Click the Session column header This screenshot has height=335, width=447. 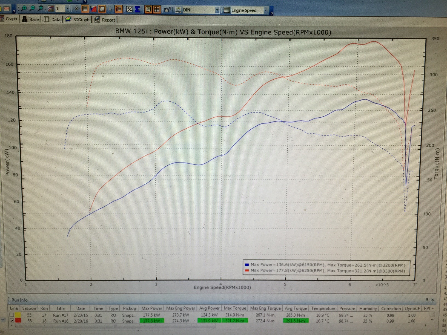coord(29,308)
